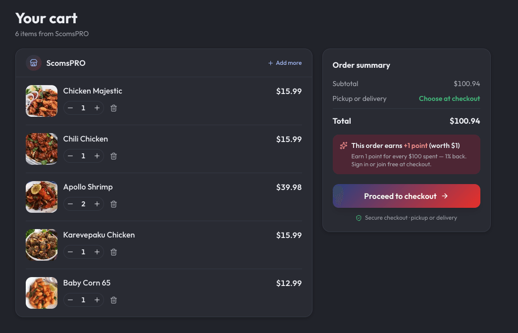518x333 pixels.
Task: Remove Baby Corn 65 using trash icon
Action: click(x=113, y=300)
